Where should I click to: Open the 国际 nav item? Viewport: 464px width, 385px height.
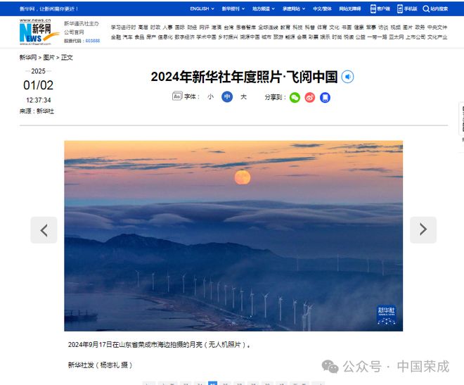(x=179, y=27)
